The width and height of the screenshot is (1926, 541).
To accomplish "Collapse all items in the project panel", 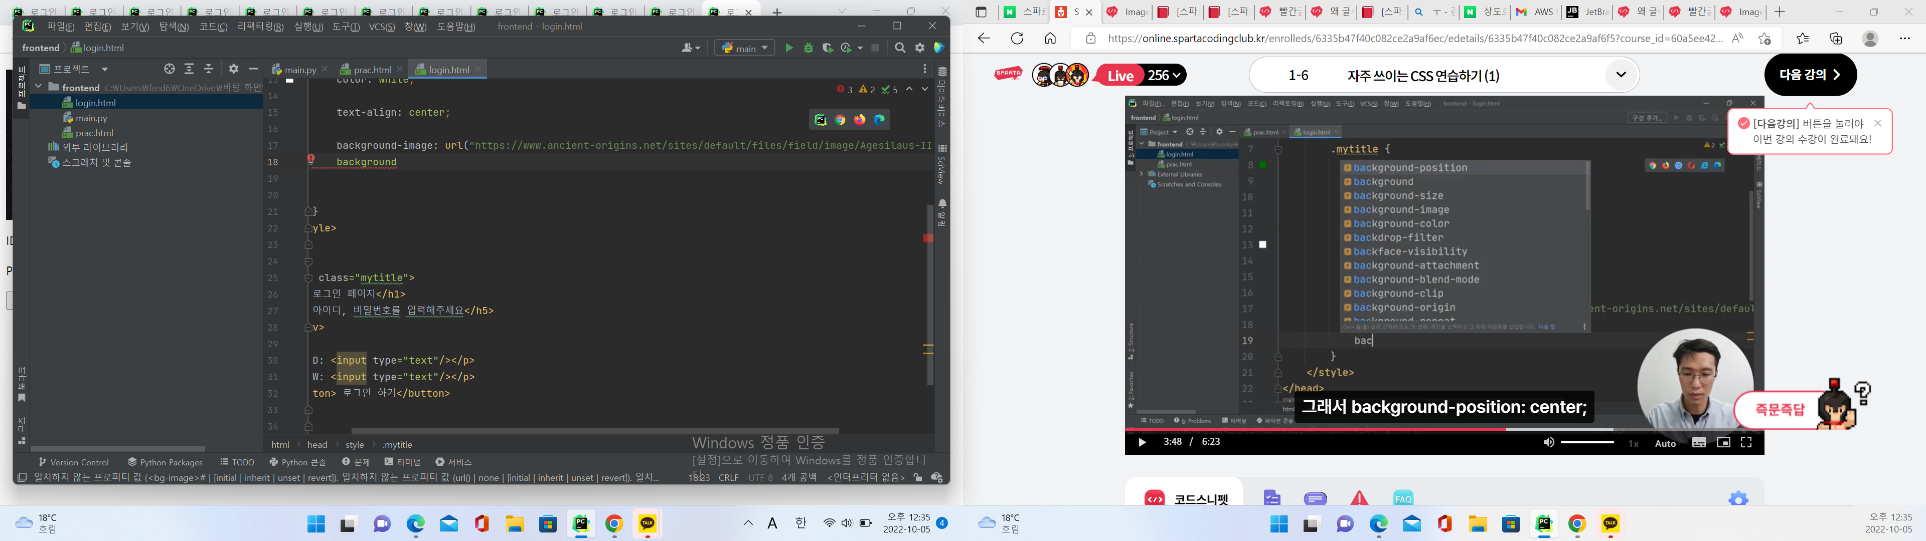I will 209,69.
